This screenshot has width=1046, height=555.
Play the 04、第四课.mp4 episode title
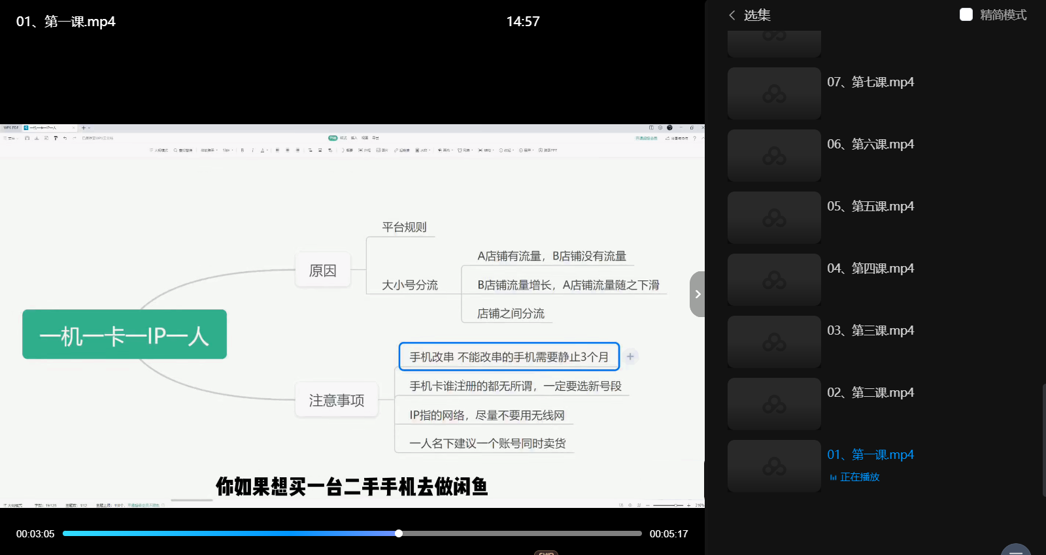pyautogui.click(x=870, y=268)
